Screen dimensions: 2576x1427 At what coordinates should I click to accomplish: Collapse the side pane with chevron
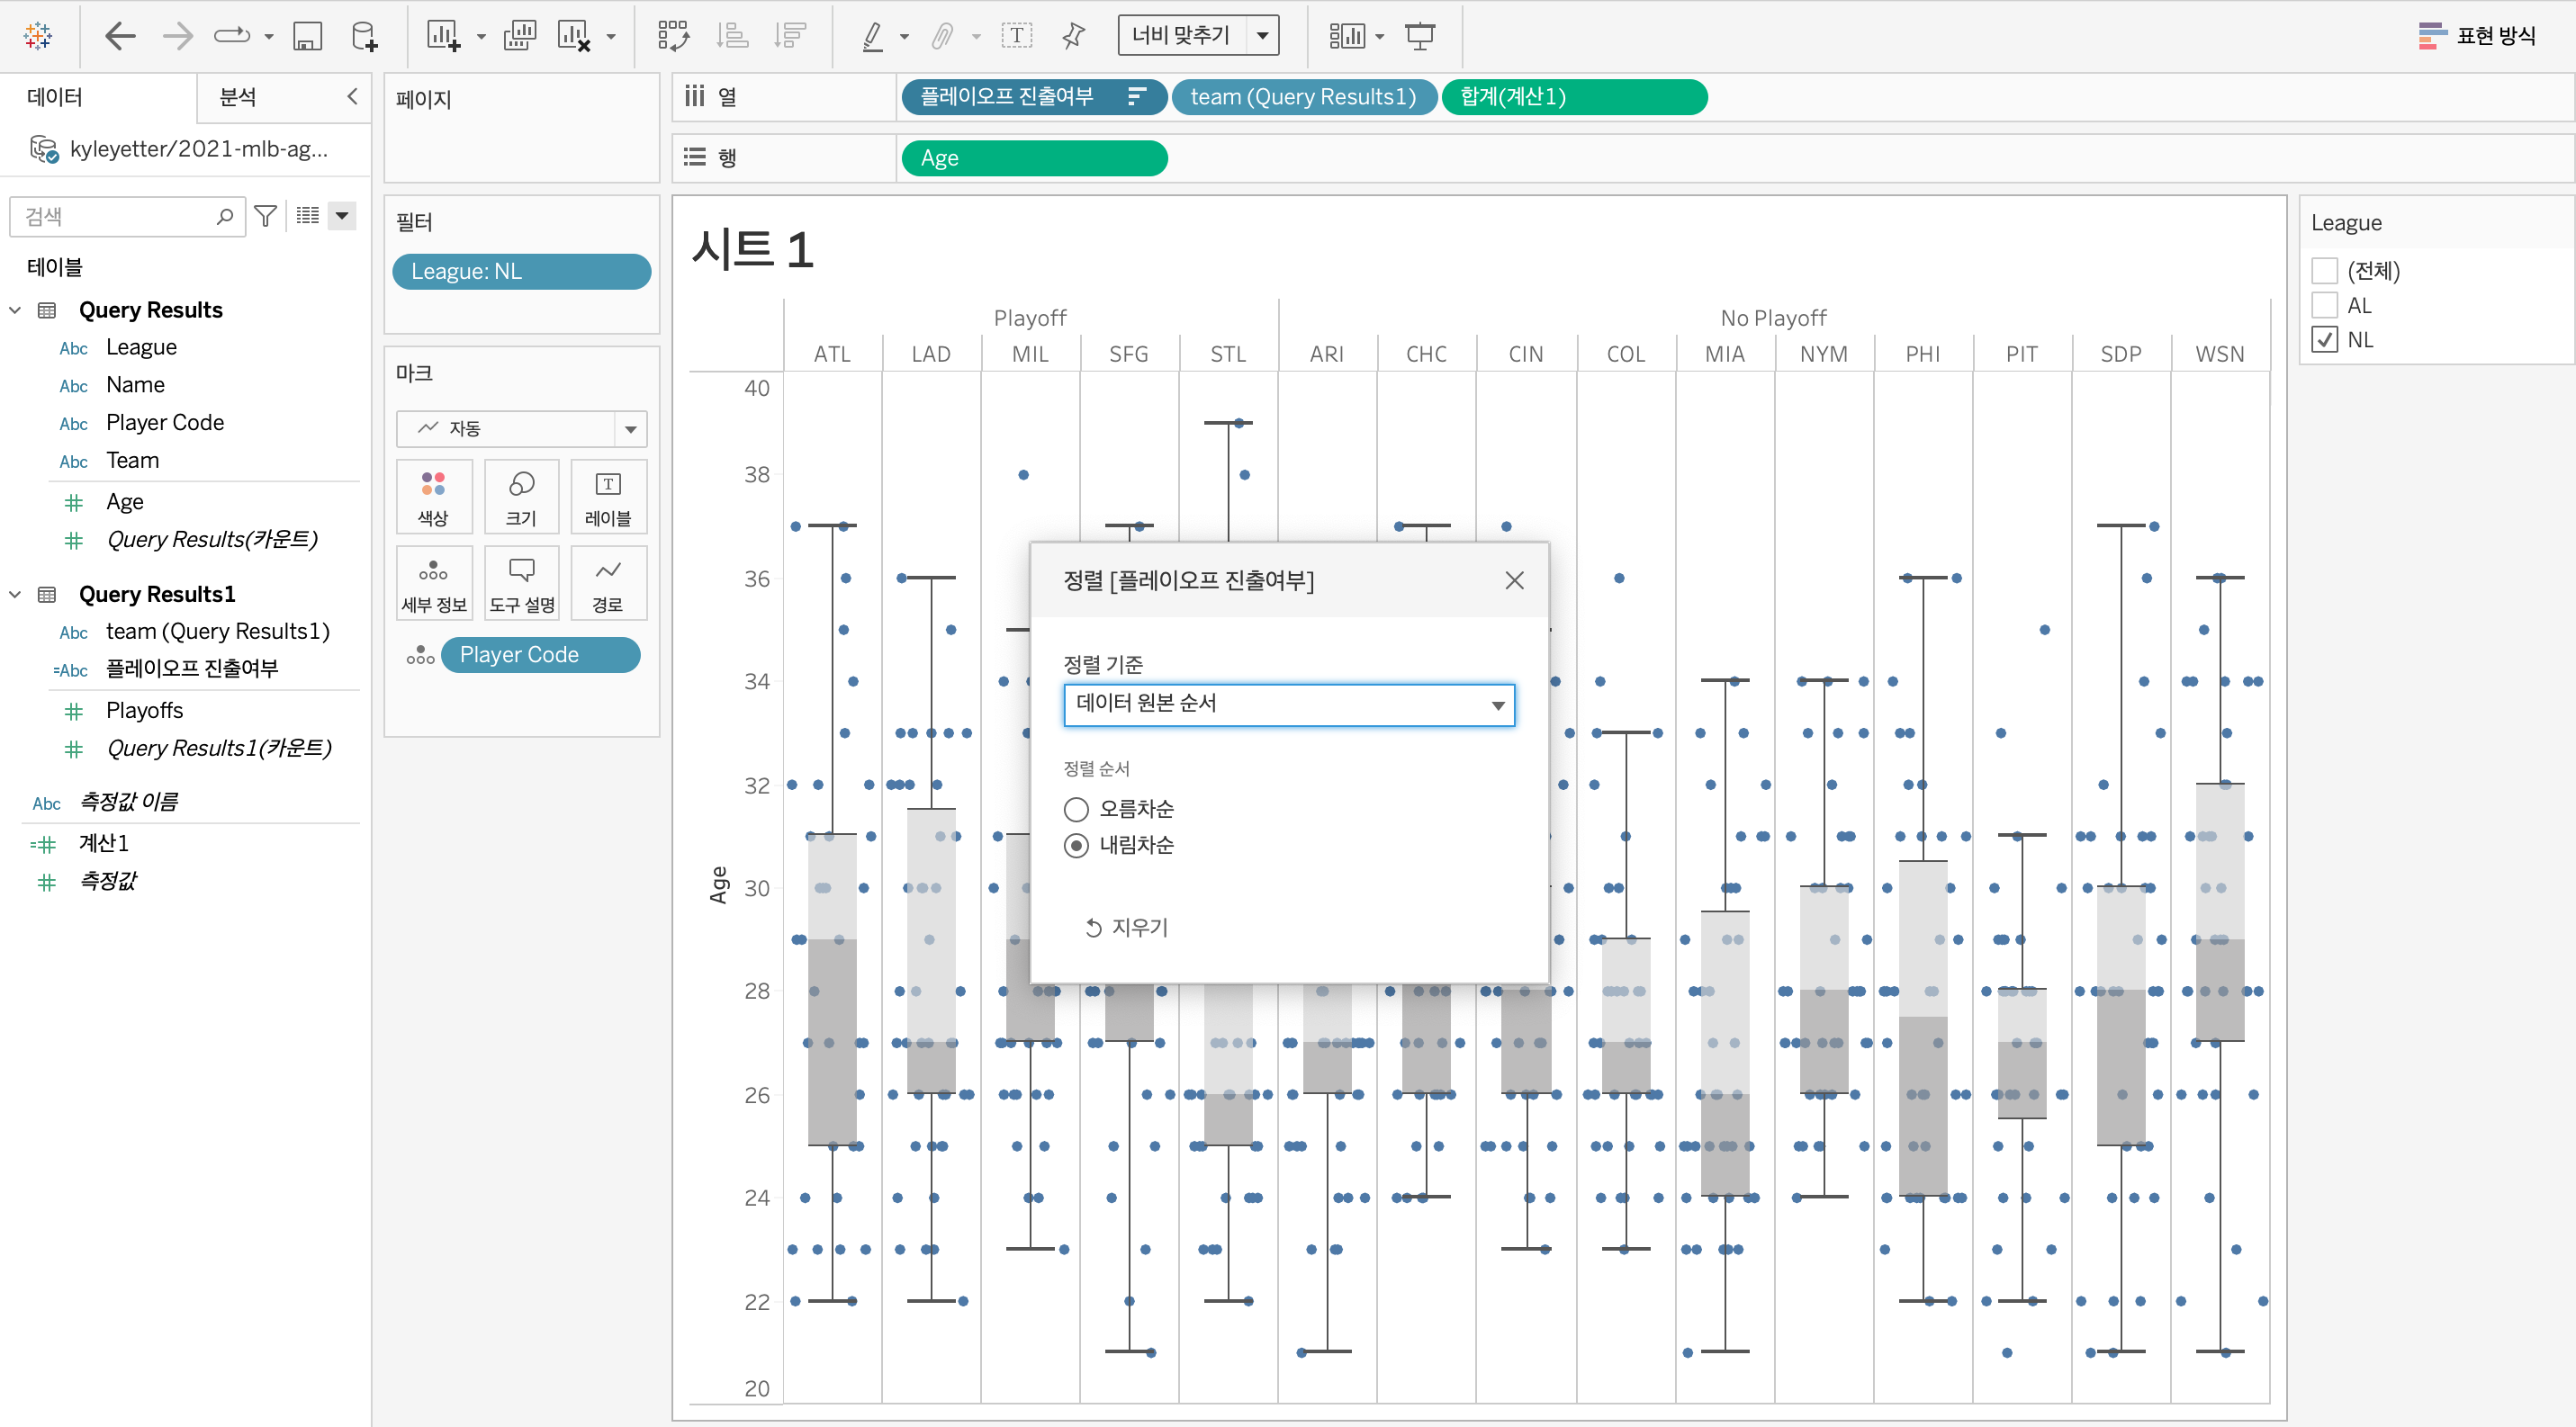(x=352, y=97)
